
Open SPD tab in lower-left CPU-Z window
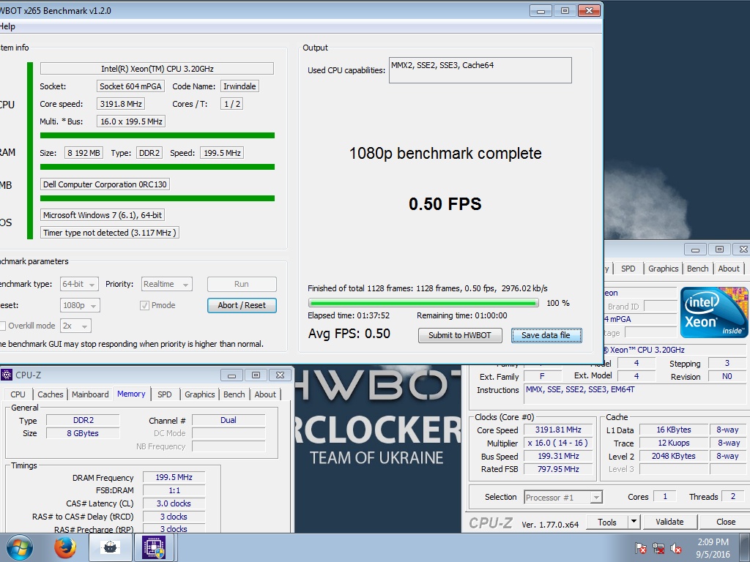click(165, 394)
